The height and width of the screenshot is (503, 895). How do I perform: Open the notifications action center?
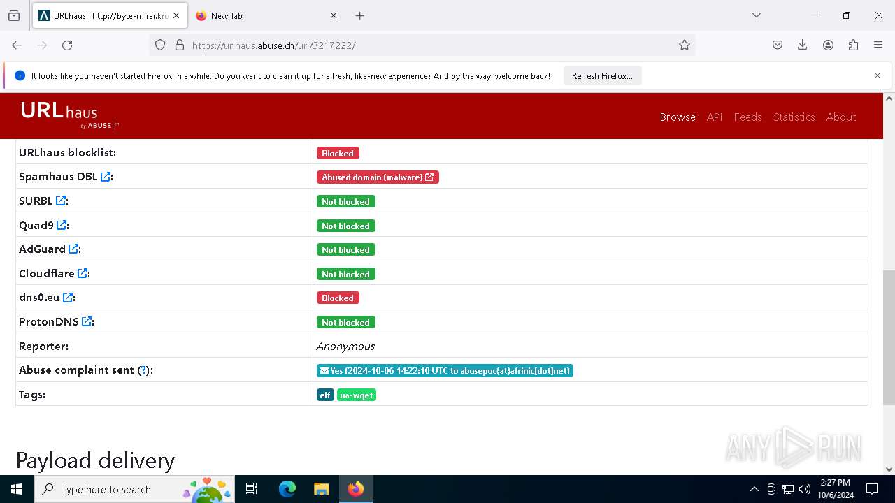pos(872,489)
